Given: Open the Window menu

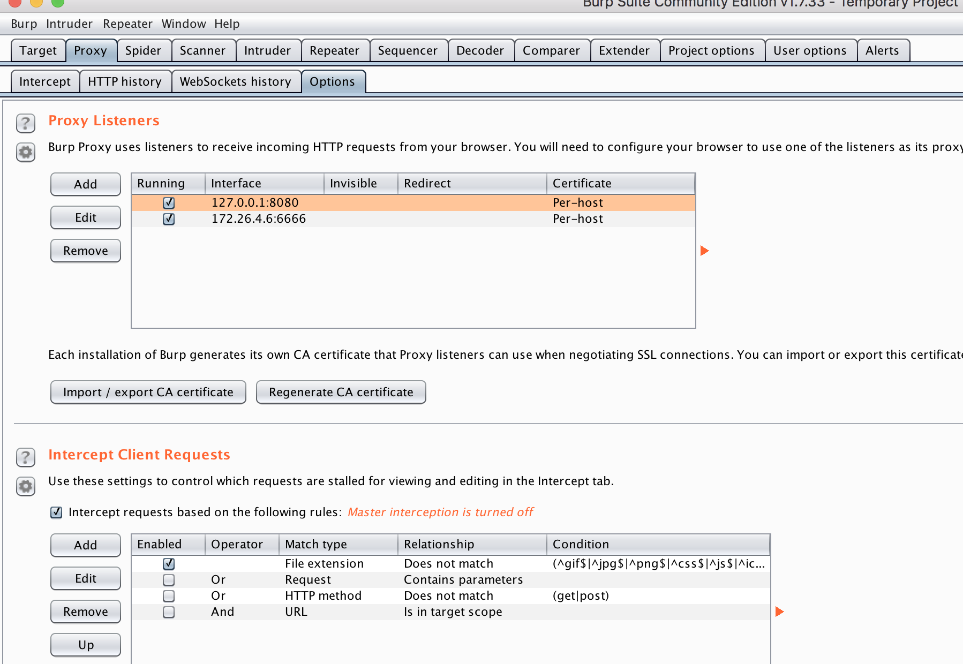Looking at the screenshot, I should pyautogui.click(x=184, y=24).
